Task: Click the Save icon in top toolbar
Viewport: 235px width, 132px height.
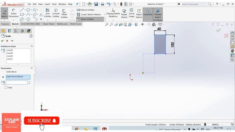Action: pyautogui.click(x=96, y=4)
